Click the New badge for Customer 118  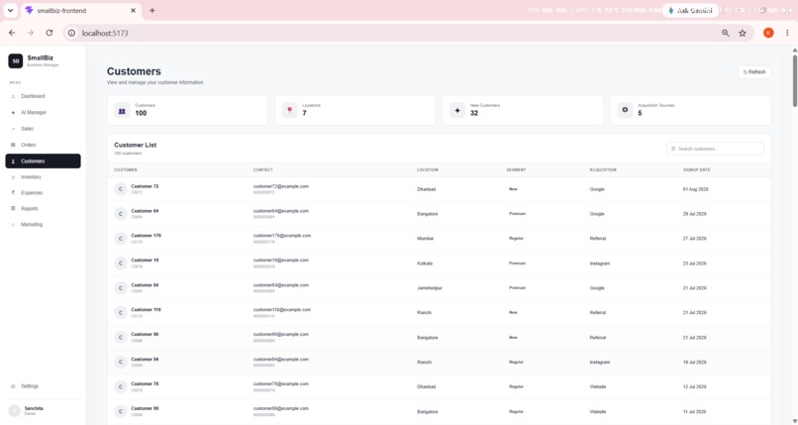(513, 312)
